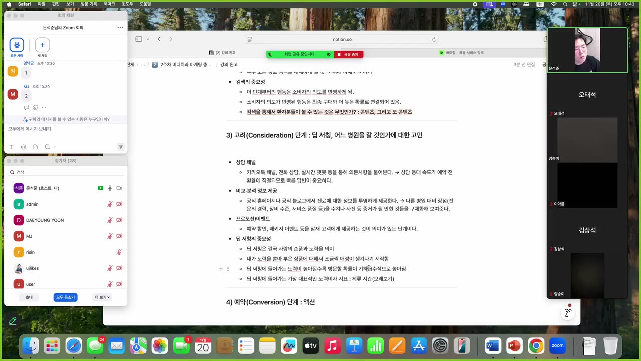Open the '북마크' menu in the menu bar

[109, 4]
